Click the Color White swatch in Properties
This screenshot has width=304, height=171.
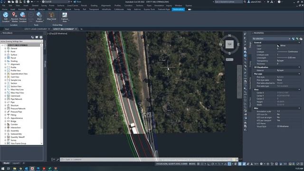point(278,46)
